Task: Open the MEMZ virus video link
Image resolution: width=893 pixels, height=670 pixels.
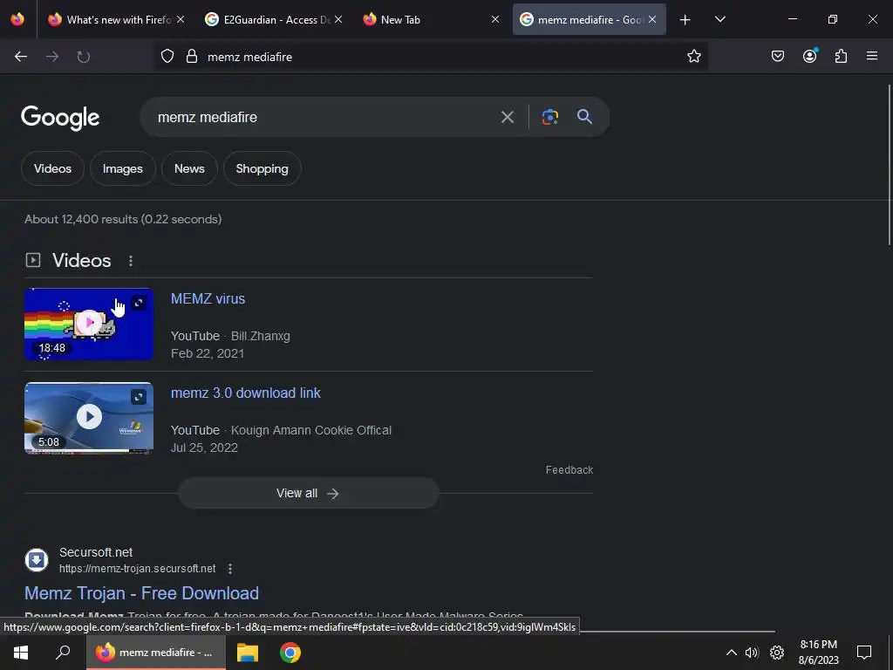Action: [x=208, y=298]
